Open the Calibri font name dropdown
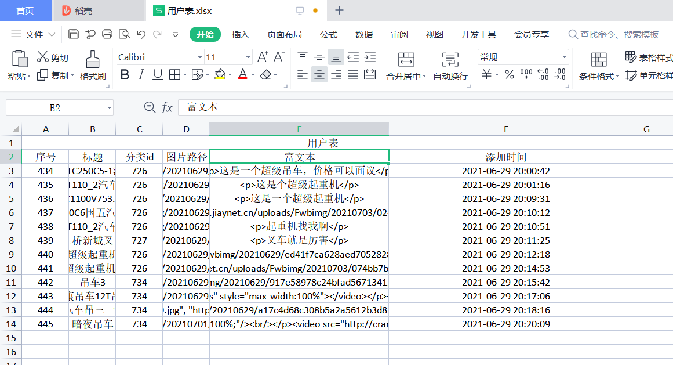The image size is (673, 365). point(199,57)
